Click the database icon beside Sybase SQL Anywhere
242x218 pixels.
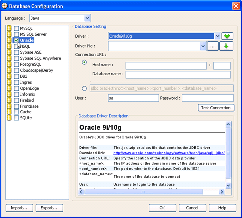[9, 58]
